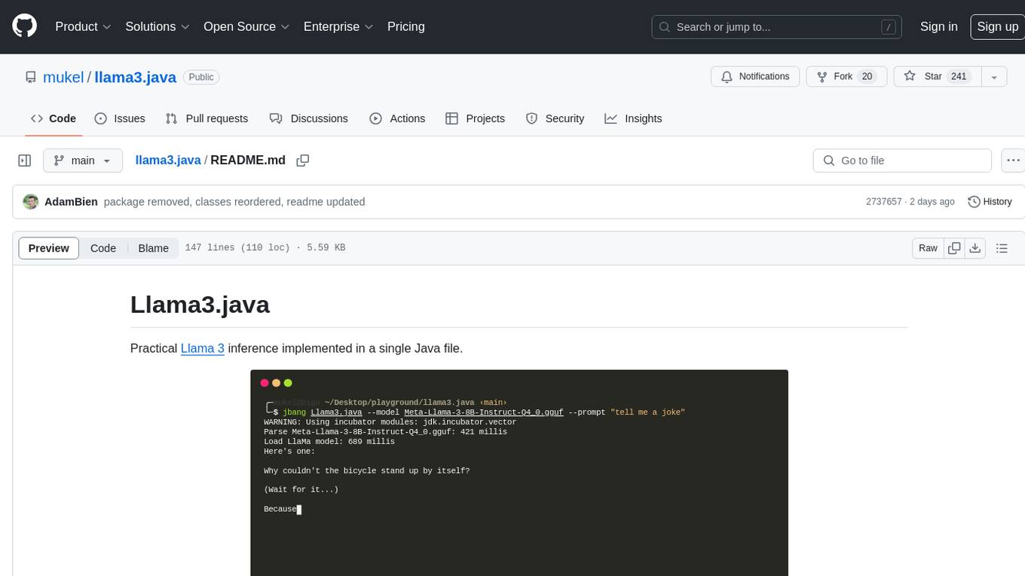Click the slash shortcut key hint
The width and height of the screenshot is (1025, 576).
(889, 27)
